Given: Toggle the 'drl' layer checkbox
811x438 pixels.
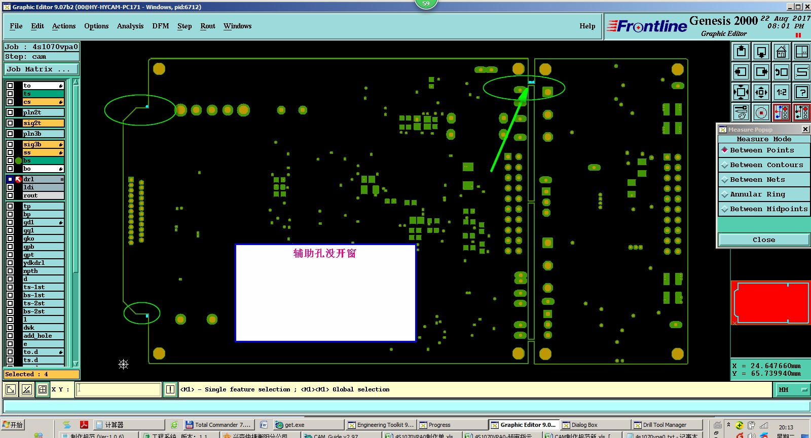Looking at the screenshot, I should (10, 179).
